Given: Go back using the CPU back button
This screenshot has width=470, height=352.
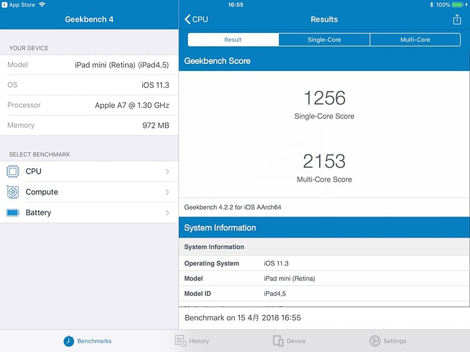Looking at the screenshot, I should click(x=195, y=19).
